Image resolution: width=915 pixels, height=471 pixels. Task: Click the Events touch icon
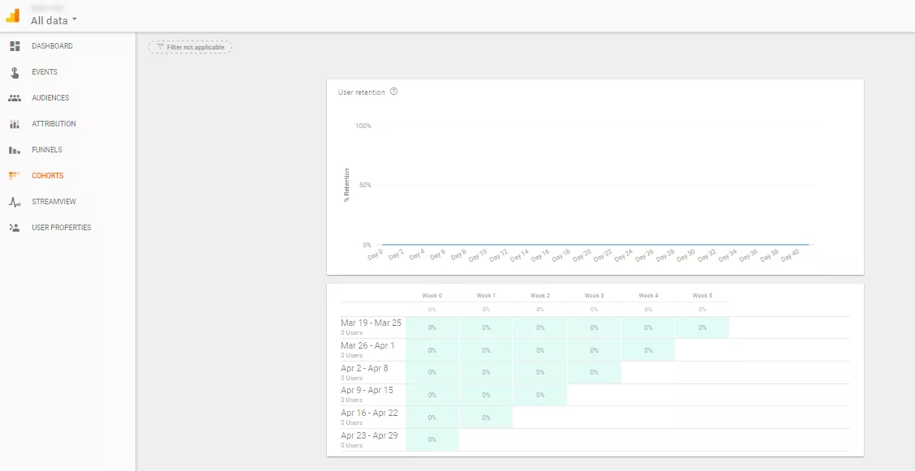15,72
